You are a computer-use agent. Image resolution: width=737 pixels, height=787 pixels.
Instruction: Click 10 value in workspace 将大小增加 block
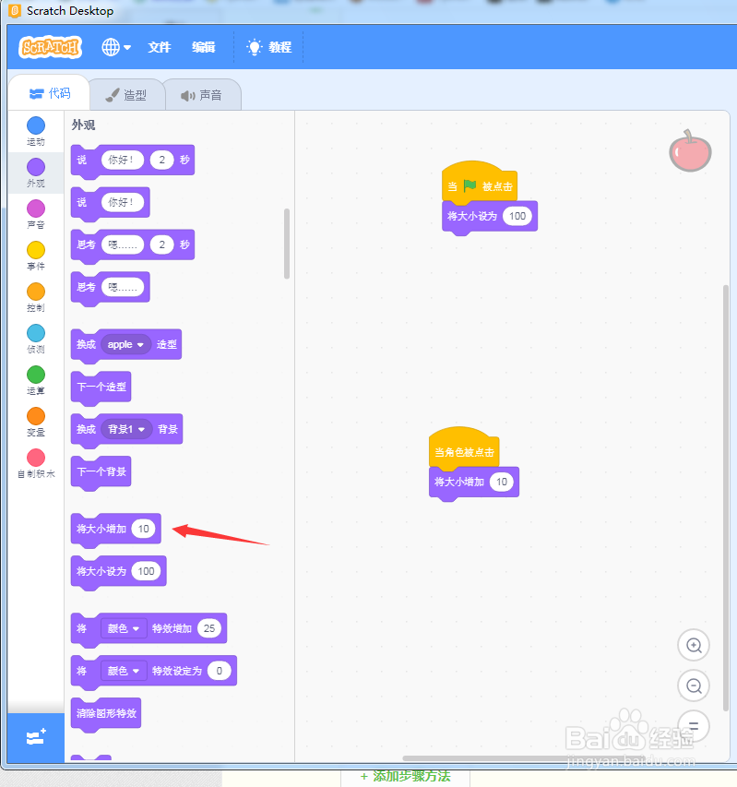point(502,482)
